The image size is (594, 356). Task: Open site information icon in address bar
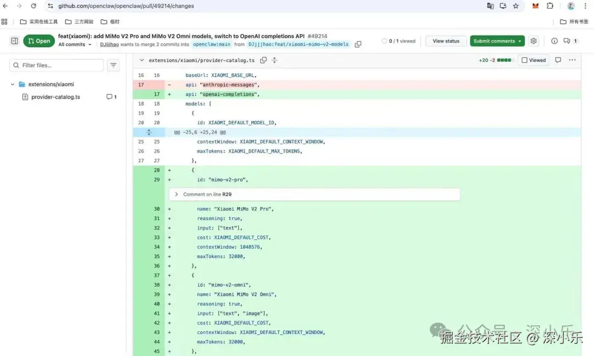click(x=51, y=6)
